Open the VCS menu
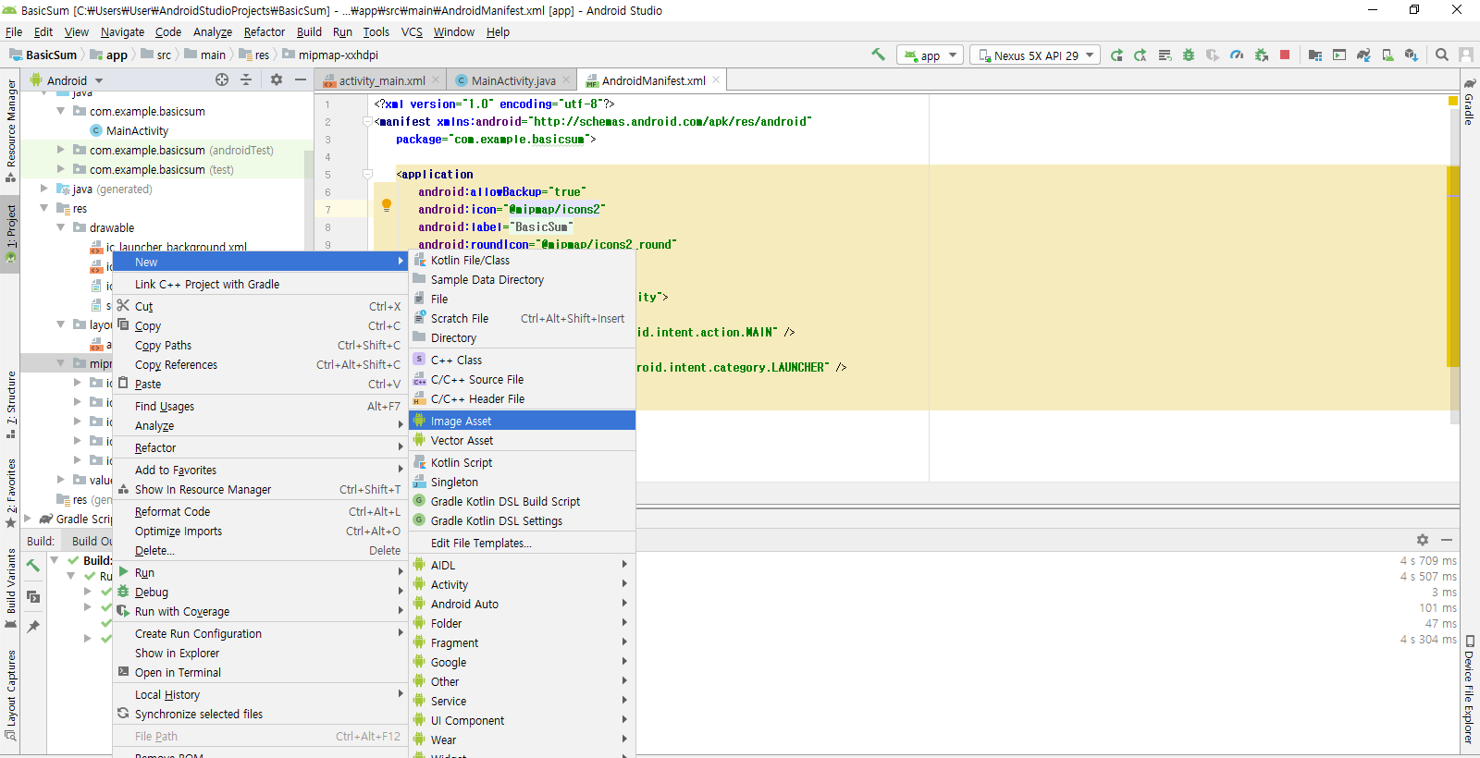 [x=412, y=31]
